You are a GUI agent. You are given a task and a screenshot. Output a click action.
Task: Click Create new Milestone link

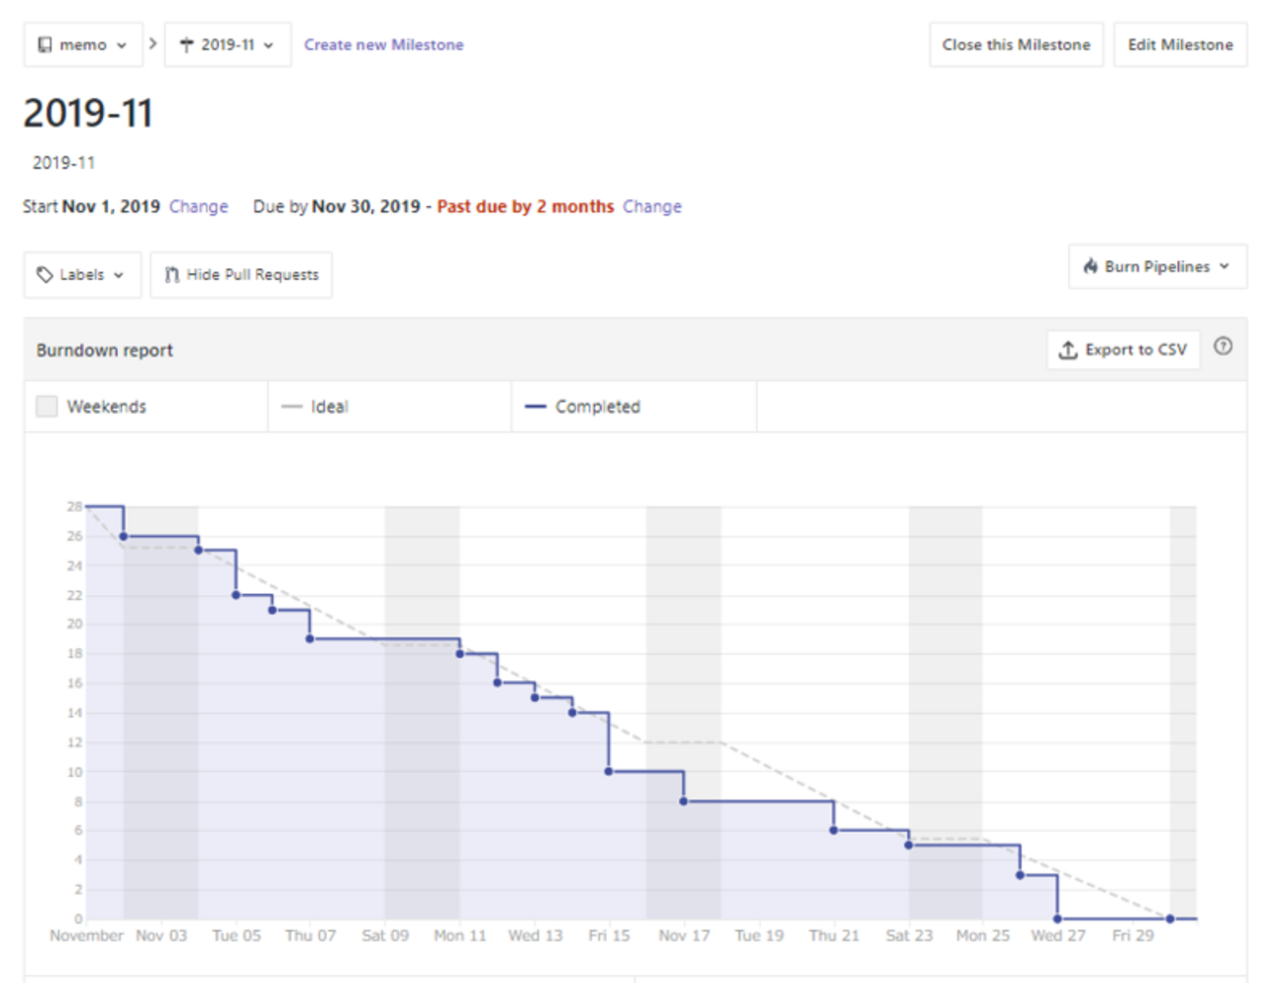383,45
